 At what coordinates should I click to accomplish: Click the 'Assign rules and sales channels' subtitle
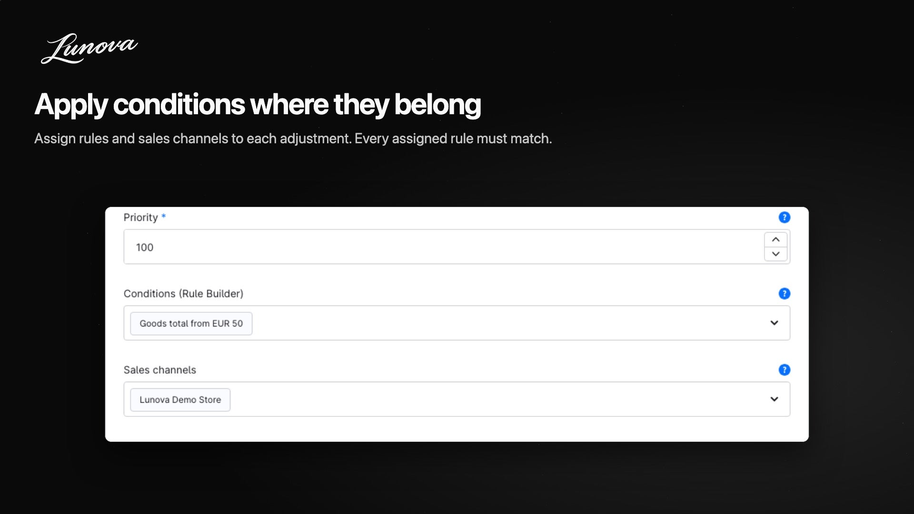click(x=293, y=138)
